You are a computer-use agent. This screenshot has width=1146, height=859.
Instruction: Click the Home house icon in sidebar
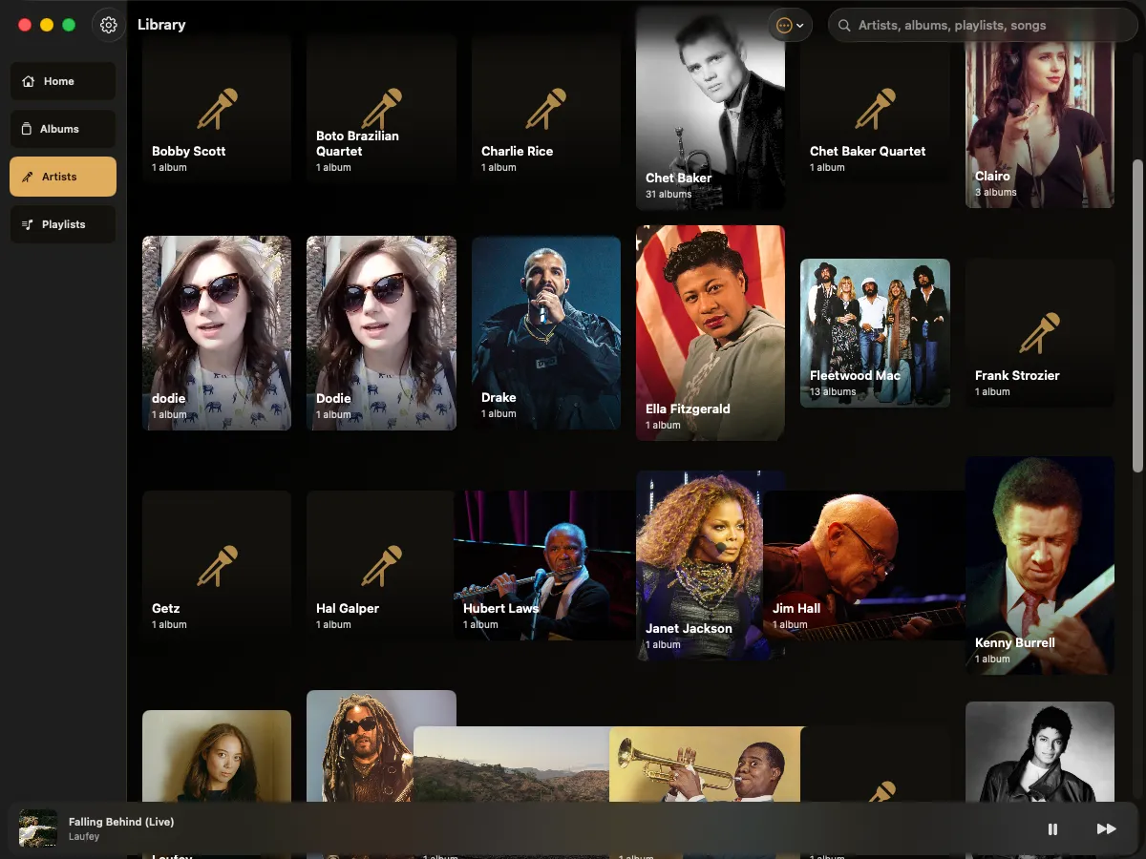tap(29, 81)
